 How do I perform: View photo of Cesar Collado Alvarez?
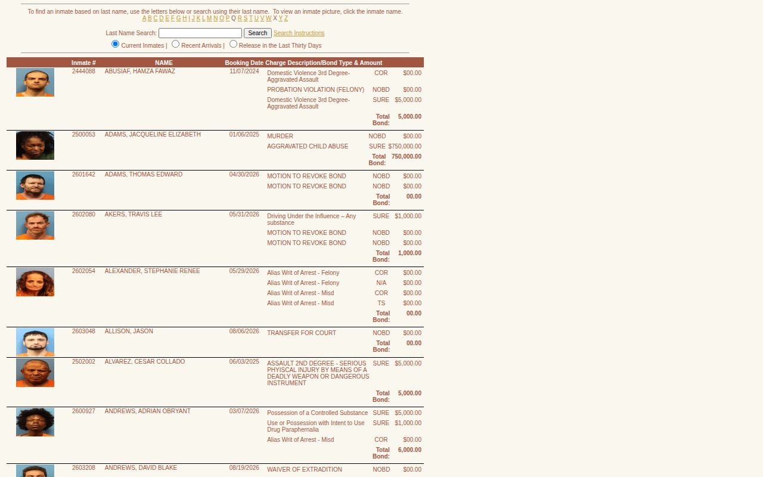pos(35,373)
